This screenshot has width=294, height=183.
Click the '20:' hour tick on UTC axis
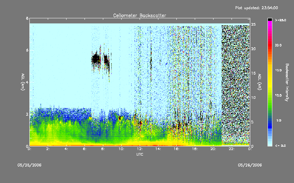pyautogui.click(x=214, y=149)
